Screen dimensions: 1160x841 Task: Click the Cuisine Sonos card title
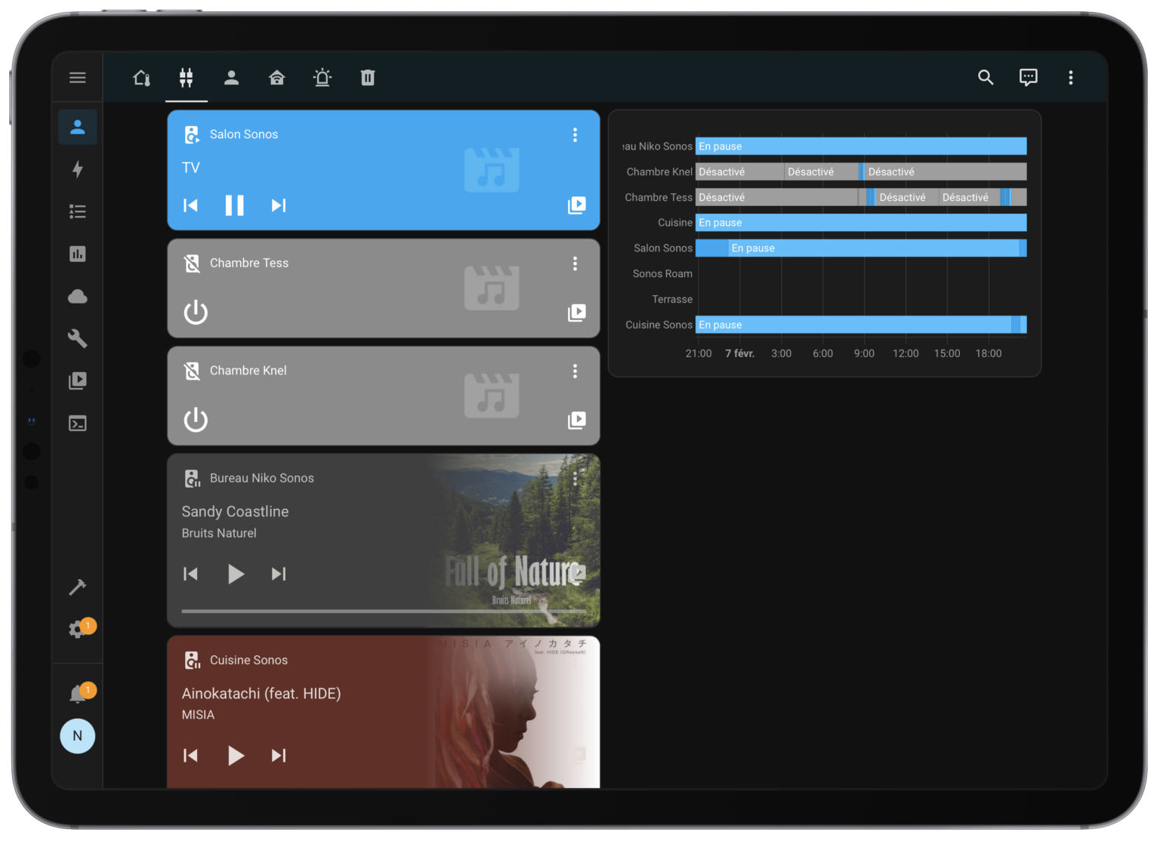[248, 660]
